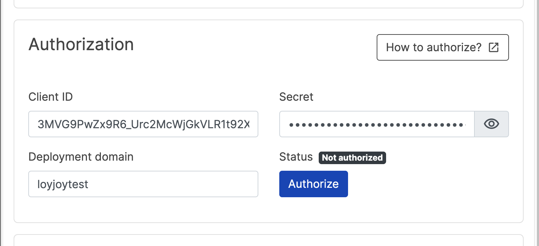This screenshot has width=539, height=246.
Task: Click the Client ID label
Action: tap(51, 97)
